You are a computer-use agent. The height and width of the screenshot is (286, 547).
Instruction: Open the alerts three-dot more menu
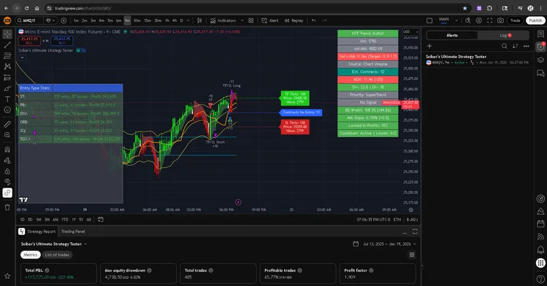[x=526, y=46]
